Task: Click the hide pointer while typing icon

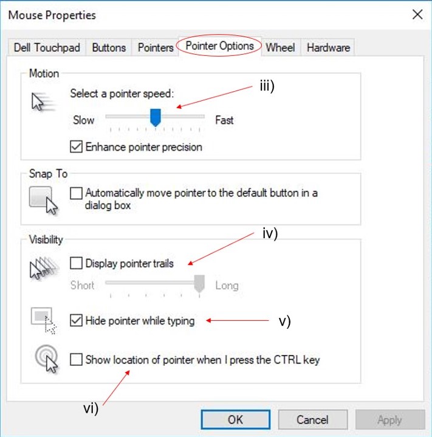Action: (x=43, y=321)
